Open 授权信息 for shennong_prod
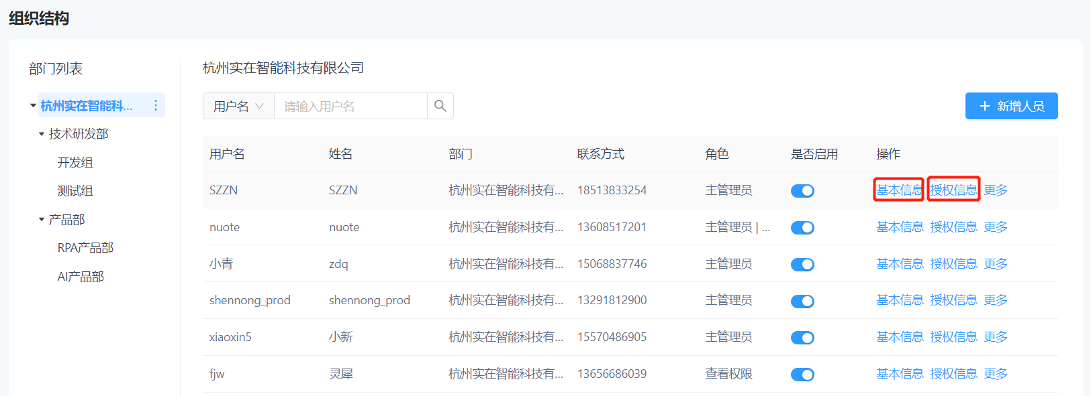 [x=953, y=300]
